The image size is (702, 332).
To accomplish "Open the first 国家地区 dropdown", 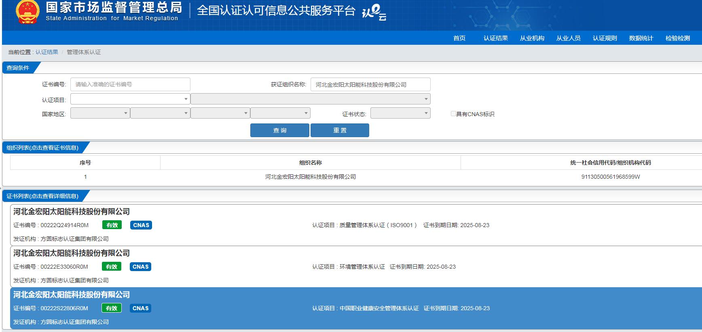I will [100, 113].
